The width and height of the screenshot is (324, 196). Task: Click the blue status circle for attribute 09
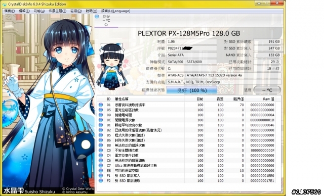[101, 115]
